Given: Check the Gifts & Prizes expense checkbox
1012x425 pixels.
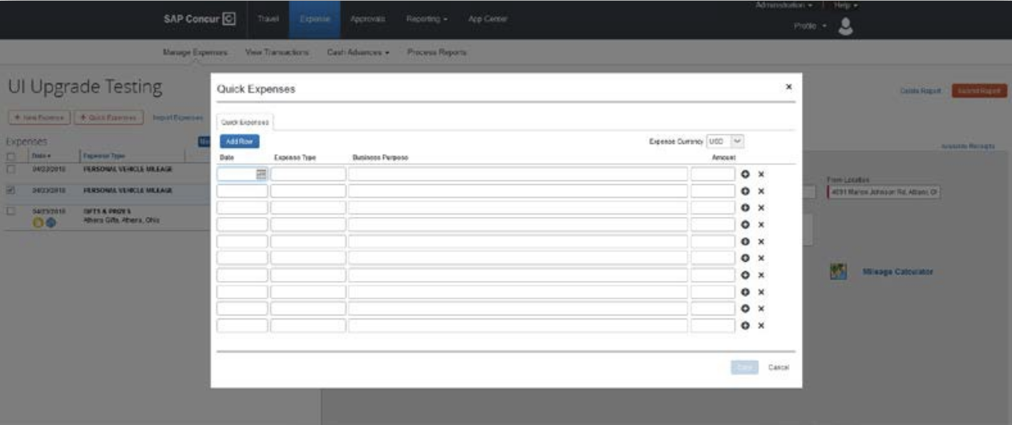Looking at the screenshot, I should [10, 211].
